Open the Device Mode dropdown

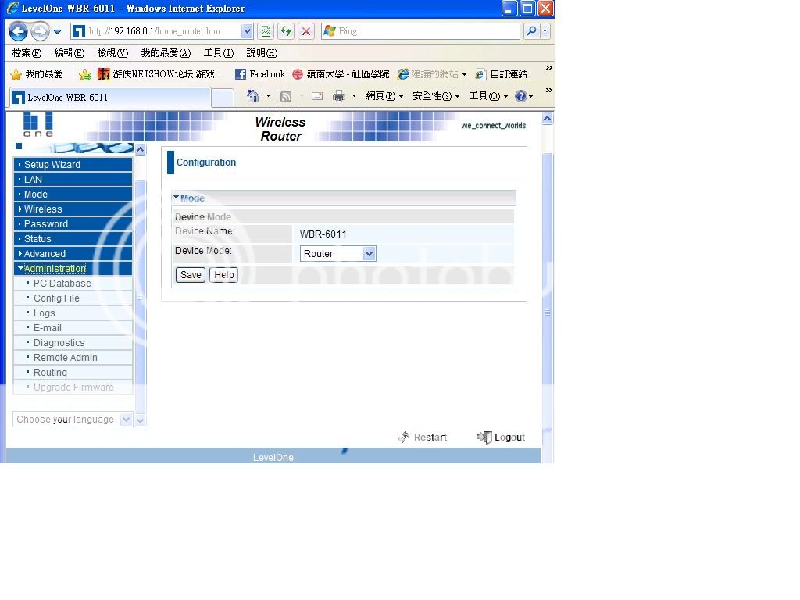coord(338,254)
